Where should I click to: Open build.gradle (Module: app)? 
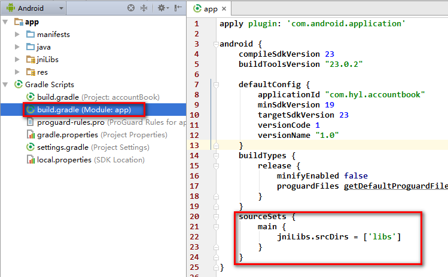[93, 109]
